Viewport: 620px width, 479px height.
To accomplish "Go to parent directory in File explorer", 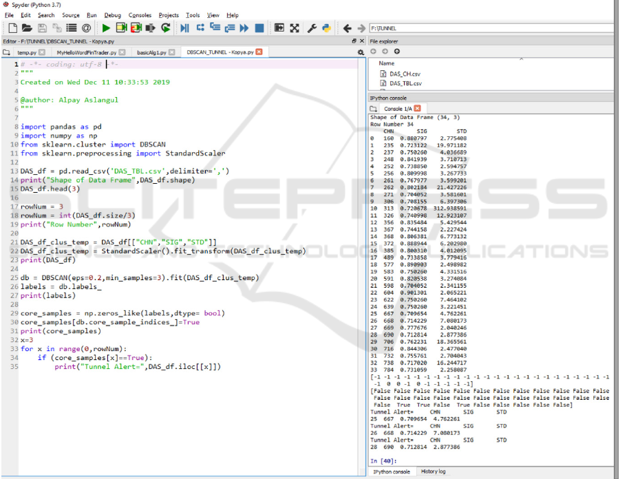I will [x=397, y=52].
